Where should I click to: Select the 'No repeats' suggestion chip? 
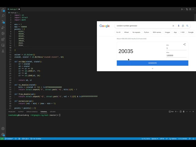coord(136,32)
